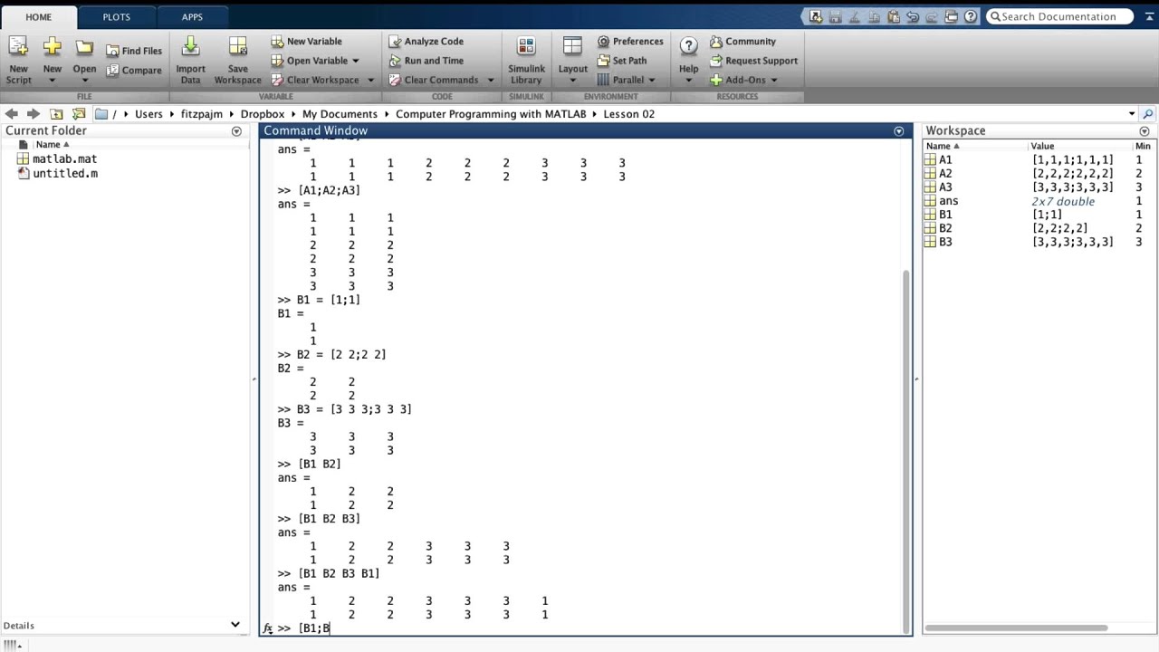The image size is (1159, 652).
Task: Go back with the left arrow
Action: pos(11,114)
